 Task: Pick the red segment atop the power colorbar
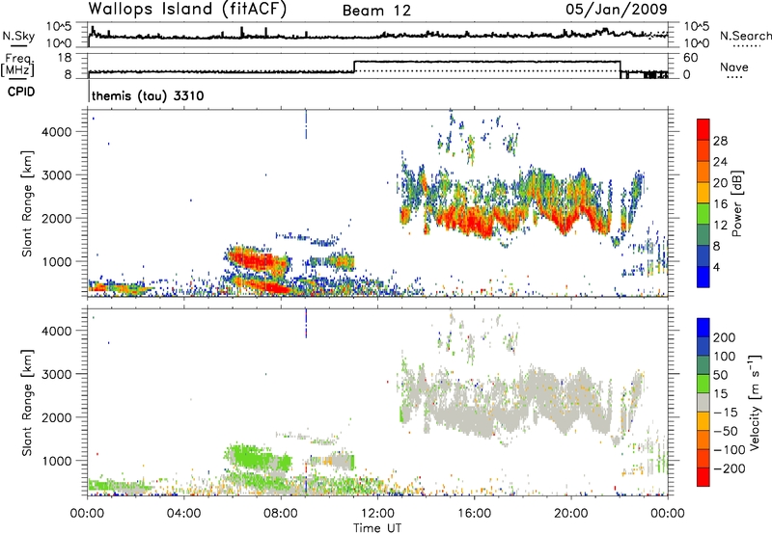tap(703, 129)
